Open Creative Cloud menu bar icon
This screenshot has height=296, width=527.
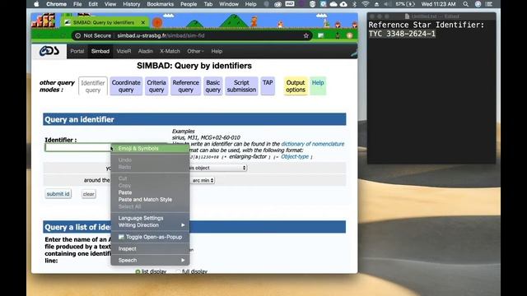point(277,4)
